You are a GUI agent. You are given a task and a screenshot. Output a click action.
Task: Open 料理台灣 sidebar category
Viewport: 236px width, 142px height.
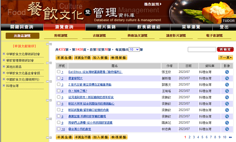(x=12, y=86)
